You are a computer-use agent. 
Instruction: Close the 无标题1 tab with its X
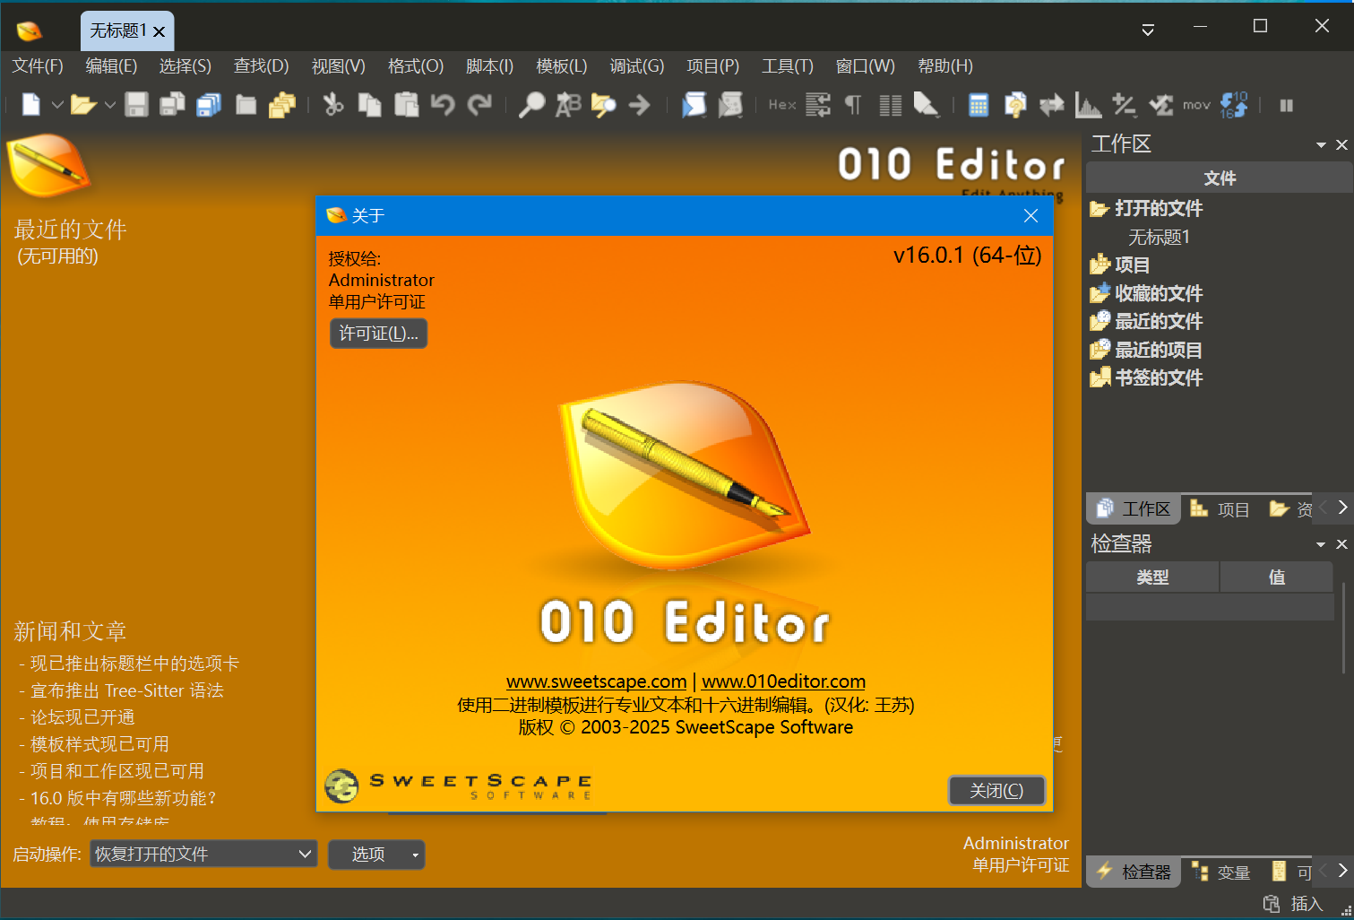160,32
